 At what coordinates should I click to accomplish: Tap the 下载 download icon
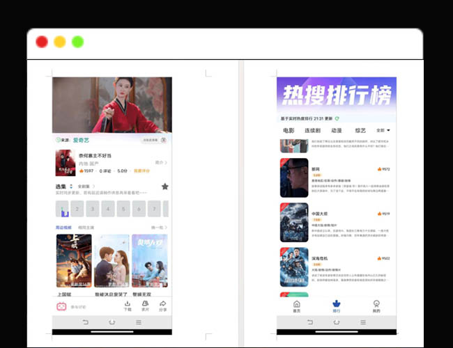[x=127, y=306]
